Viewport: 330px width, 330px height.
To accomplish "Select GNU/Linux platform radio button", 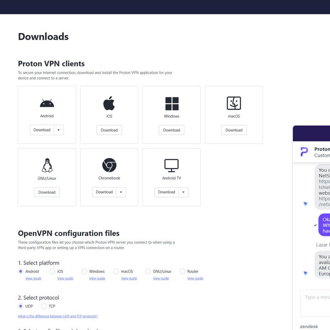I will tap(148, 271).
